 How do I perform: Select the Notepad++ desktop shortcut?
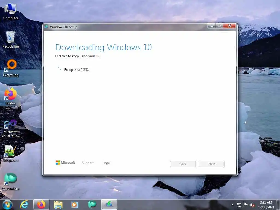pos(11,154)
